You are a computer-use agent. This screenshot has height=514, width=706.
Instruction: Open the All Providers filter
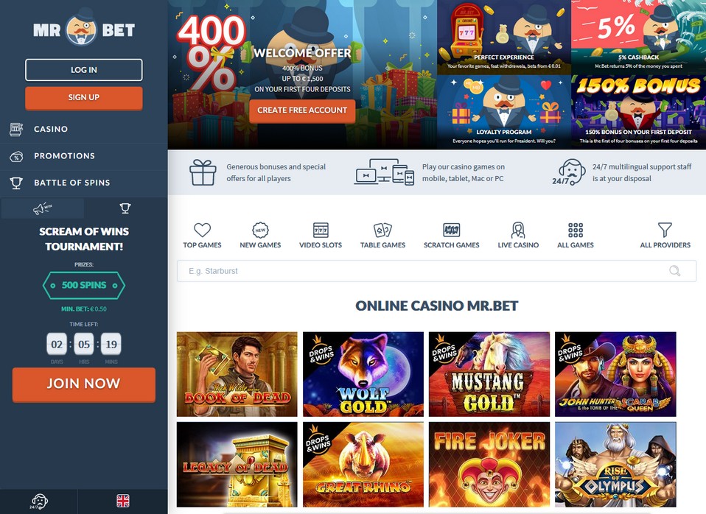[x=665, y=236]
